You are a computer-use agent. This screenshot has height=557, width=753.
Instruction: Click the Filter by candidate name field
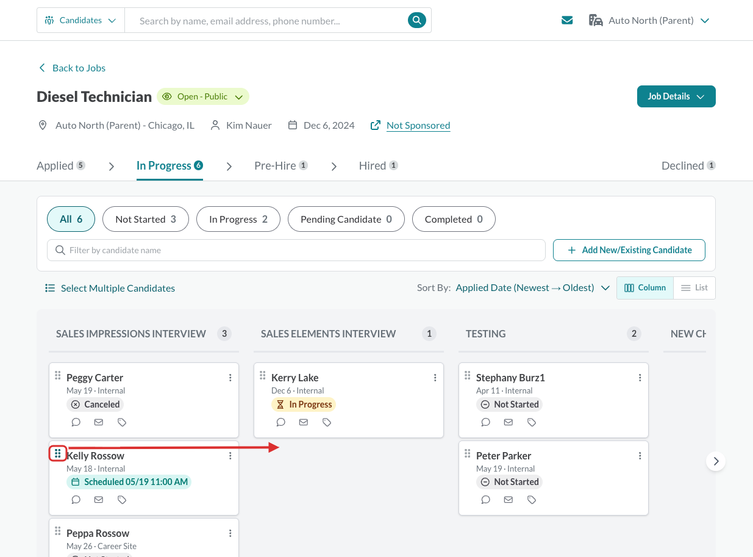[x=296, y=250]
